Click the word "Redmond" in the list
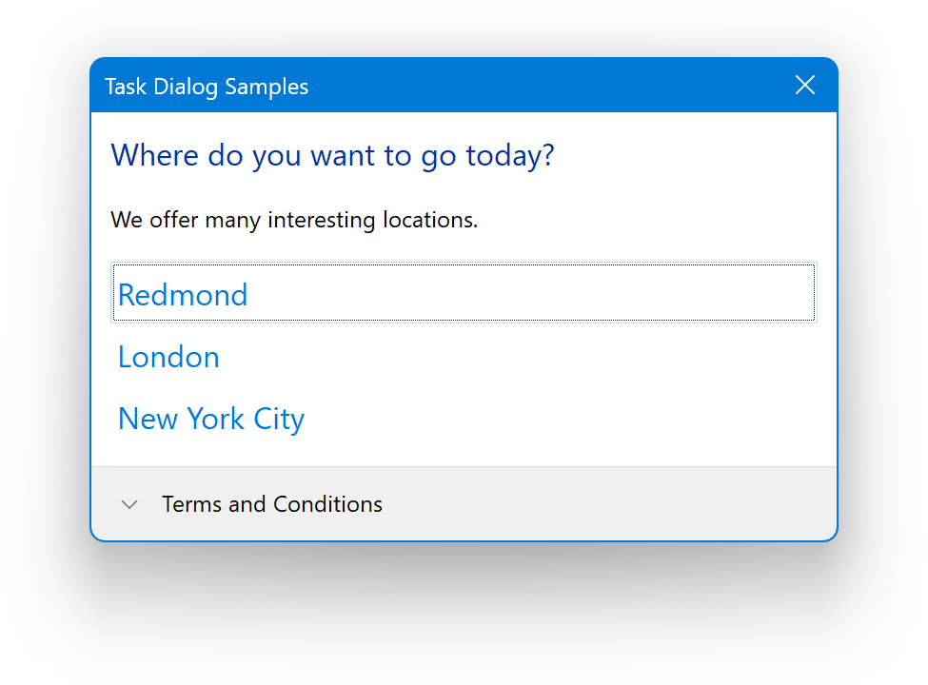 pyautogui.click(x=183, y=295)
